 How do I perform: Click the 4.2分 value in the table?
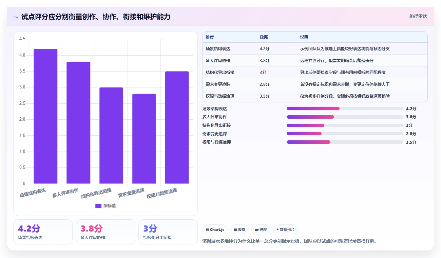(x=265, y=49)
